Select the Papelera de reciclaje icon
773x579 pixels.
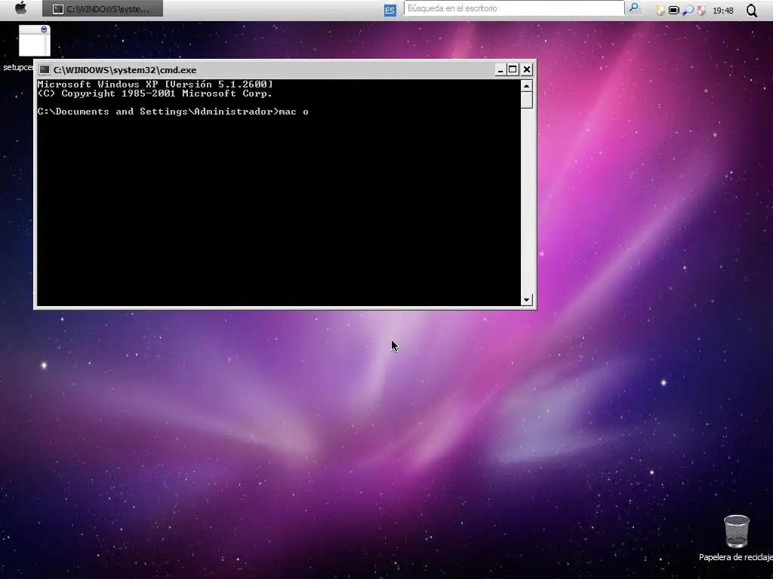point(737,532)
